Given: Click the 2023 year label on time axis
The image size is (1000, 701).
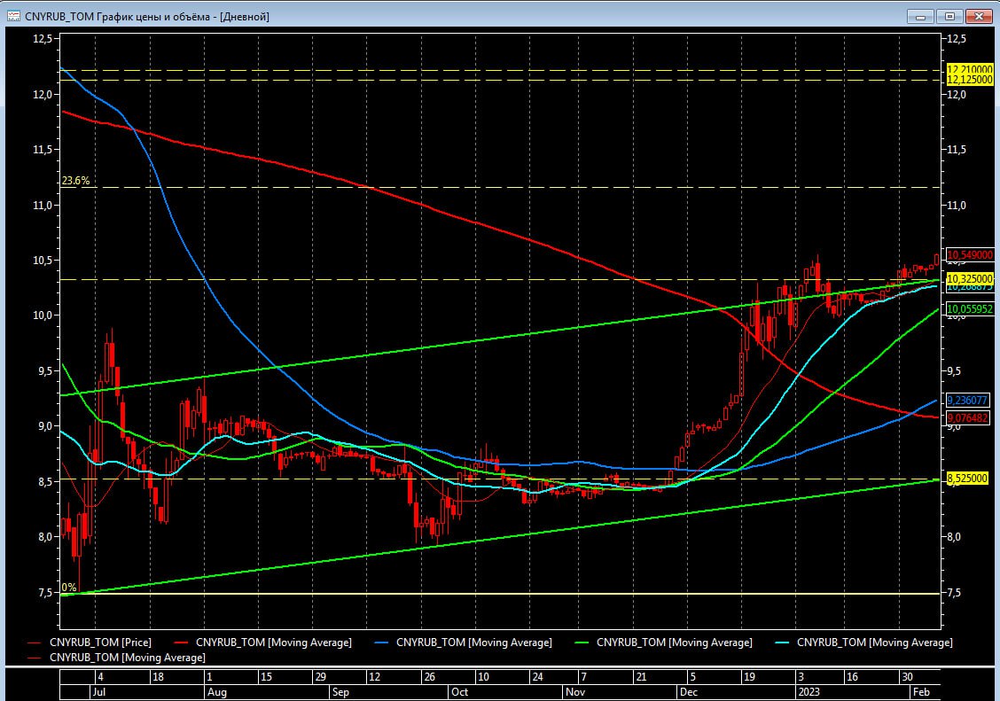Looking at the screenshot, I should coord(809,692).
